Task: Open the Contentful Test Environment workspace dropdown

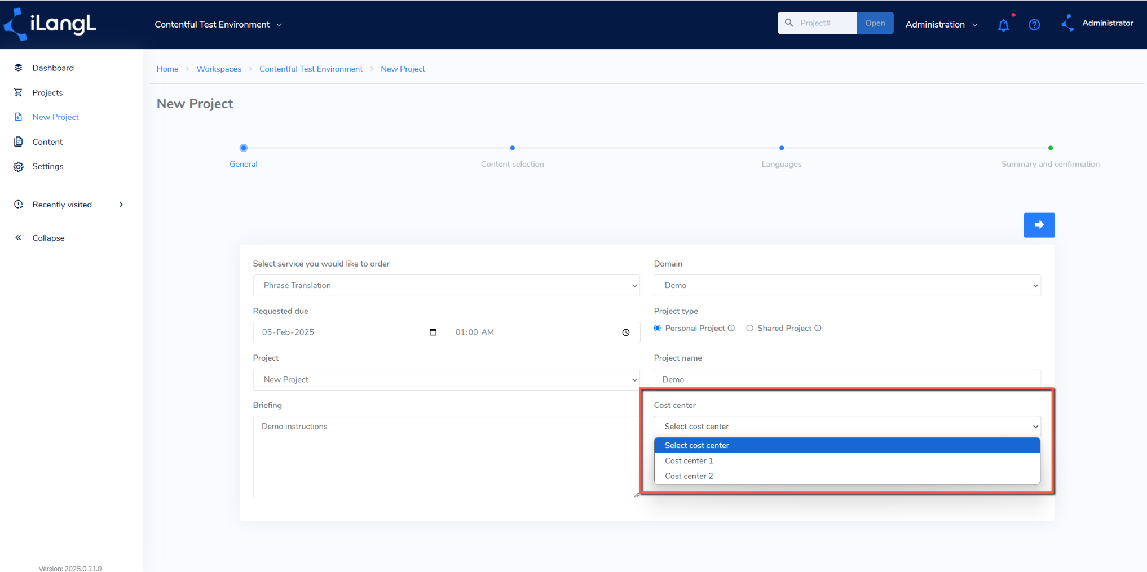Action: point(218,24)
